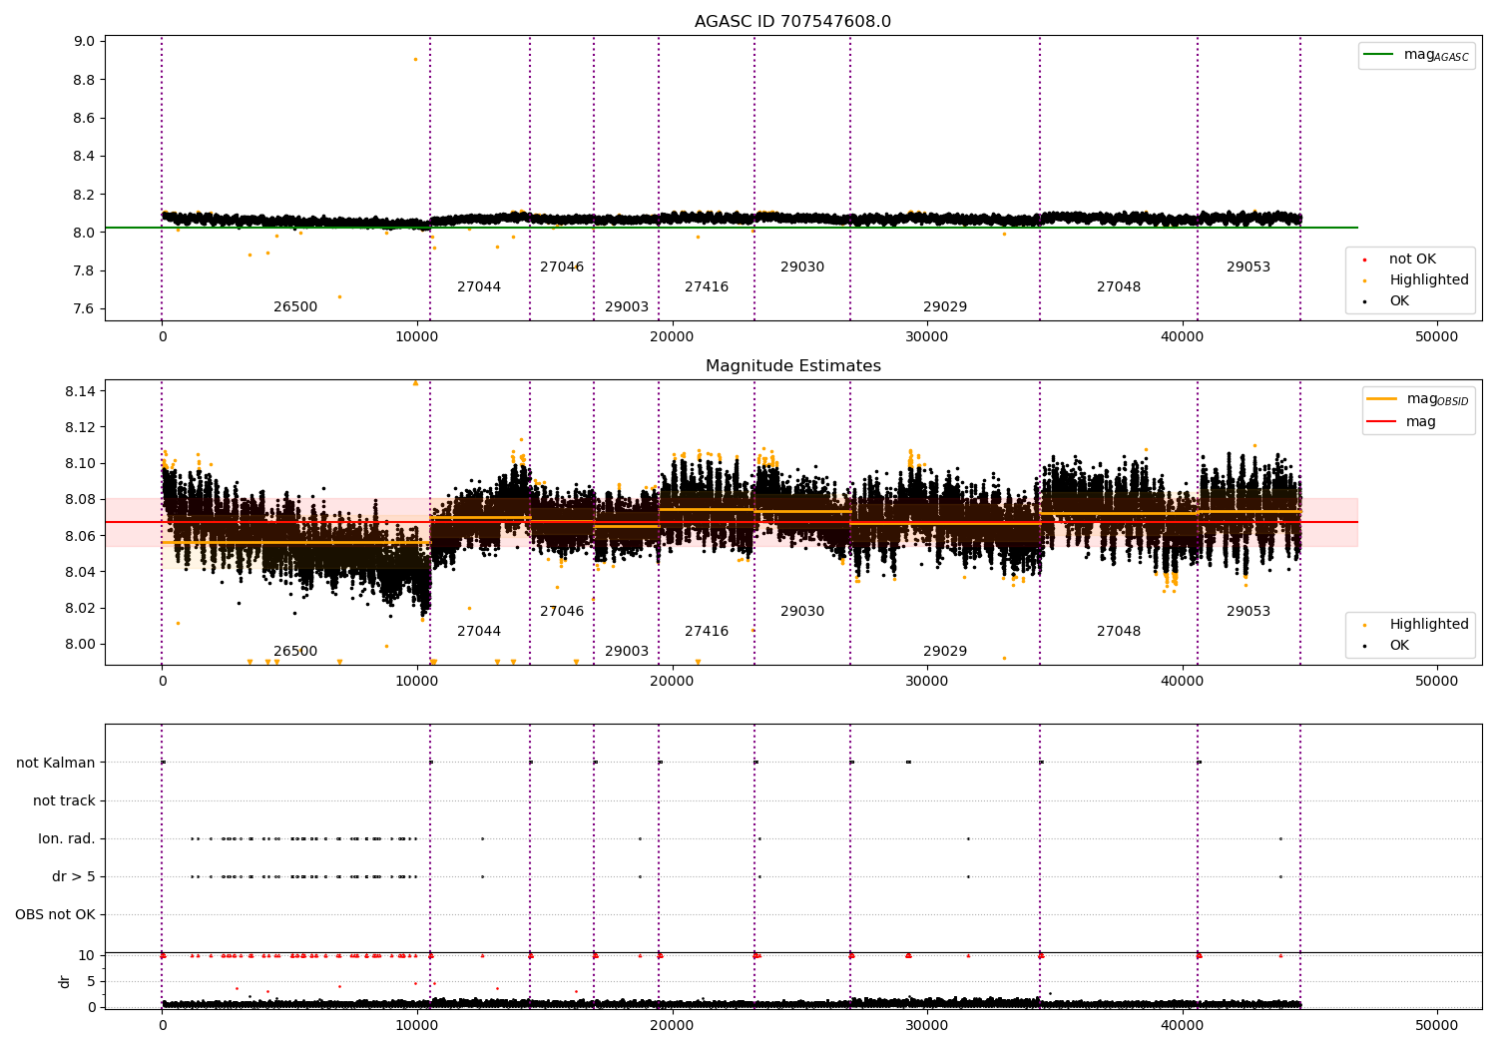Click the '8.10' y-tick in middle plot
Screen dimensions: 1497x1048
(81, 464)
